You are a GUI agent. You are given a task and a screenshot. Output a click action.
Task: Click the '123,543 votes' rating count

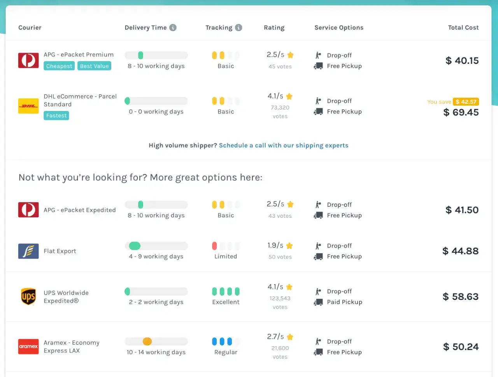click(x=280, y=303)
